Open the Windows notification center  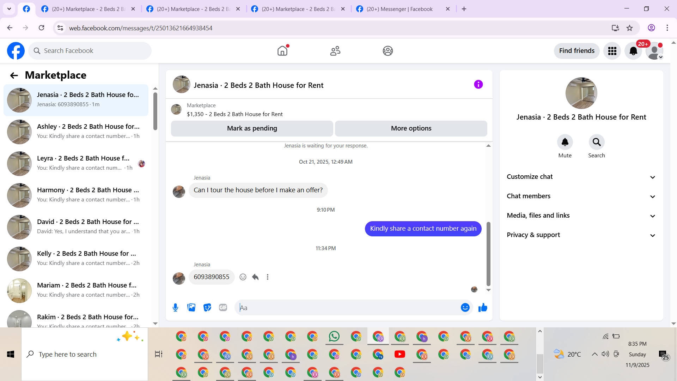click(664, 355)
